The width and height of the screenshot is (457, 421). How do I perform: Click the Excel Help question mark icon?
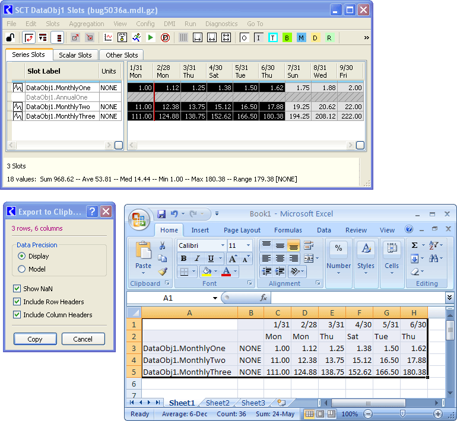pyautogui.click(x=409, y=229)
